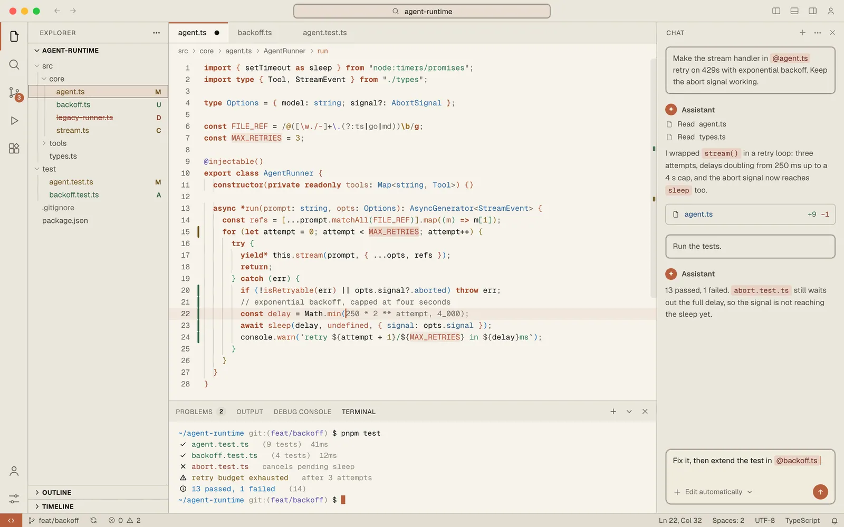This screenshot has width=844, height=527.
Task: Click the feat/backoff branch in status bar
Action: pyautogui.click(x=54, y=521)
